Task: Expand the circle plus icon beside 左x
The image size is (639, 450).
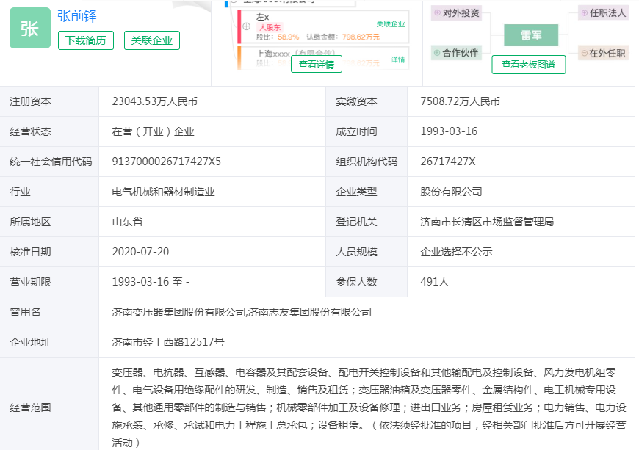Action: pyautogui.click(x=247, y=26)
